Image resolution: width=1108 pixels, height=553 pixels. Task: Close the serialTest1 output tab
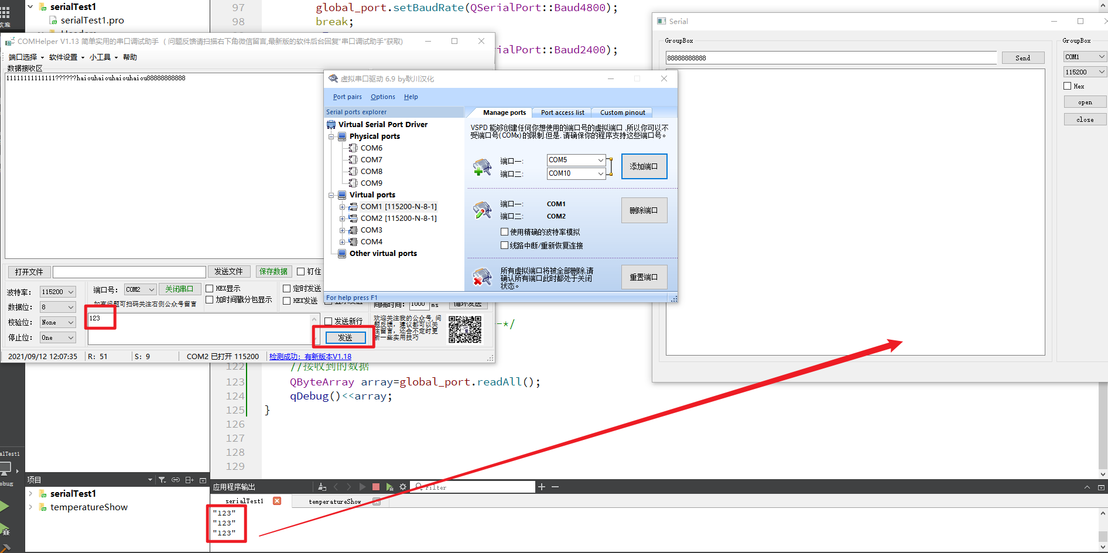(x=277, y=501)
